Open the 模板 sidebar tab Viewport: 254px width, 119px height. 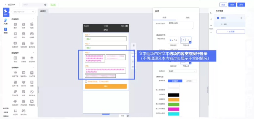click(6, 31)
